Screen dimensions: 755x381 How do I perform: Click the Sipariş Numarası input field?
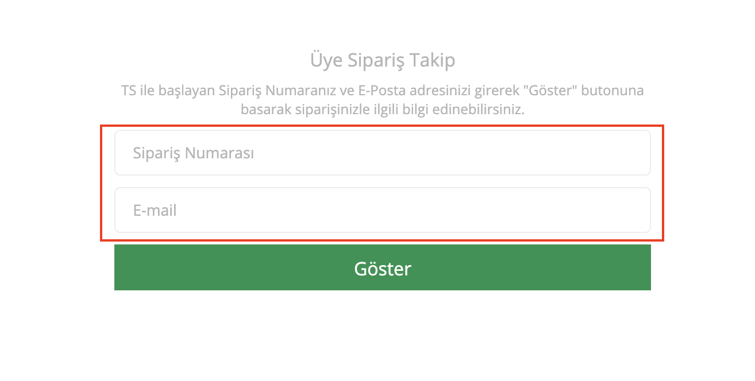pos(382,153)
